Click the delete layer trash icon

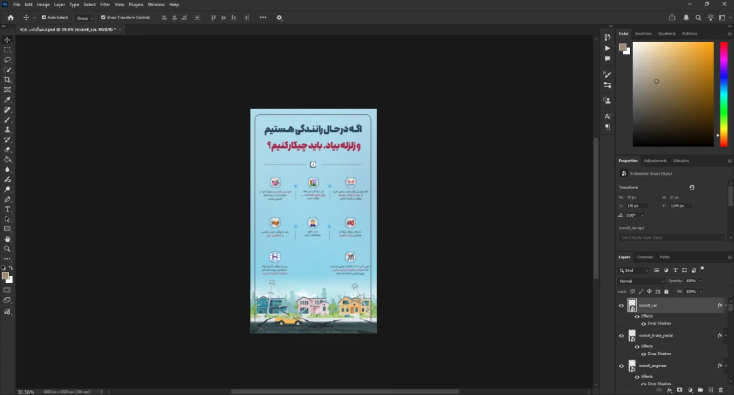[x=720, y=390]
